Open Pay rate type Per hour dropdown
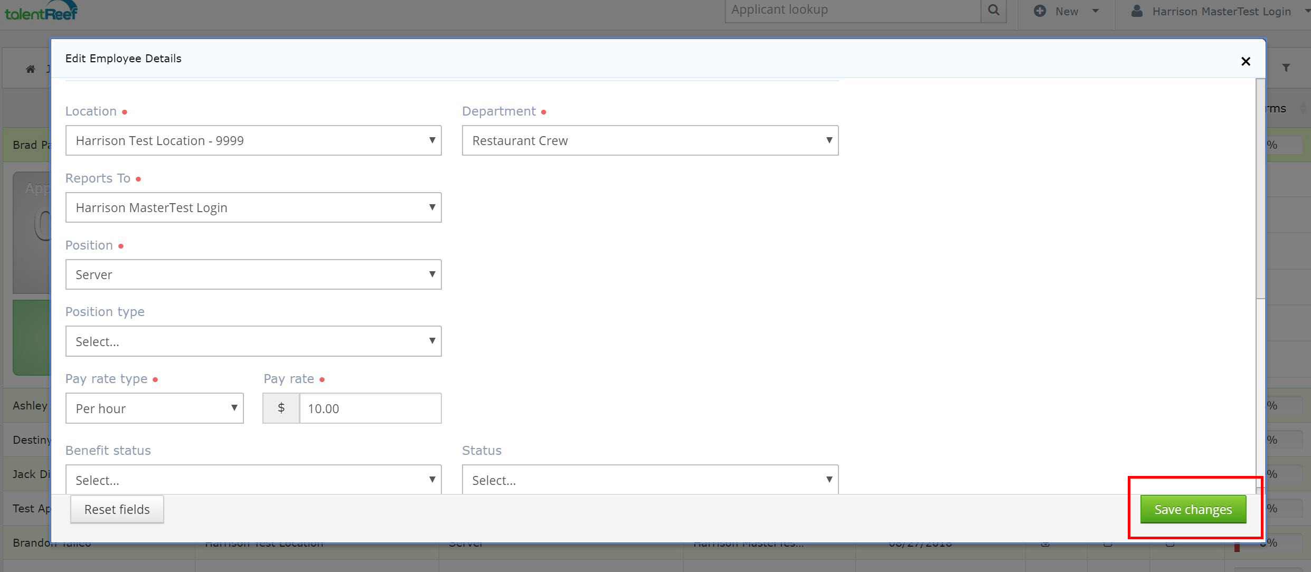 (x=154, y=408)
